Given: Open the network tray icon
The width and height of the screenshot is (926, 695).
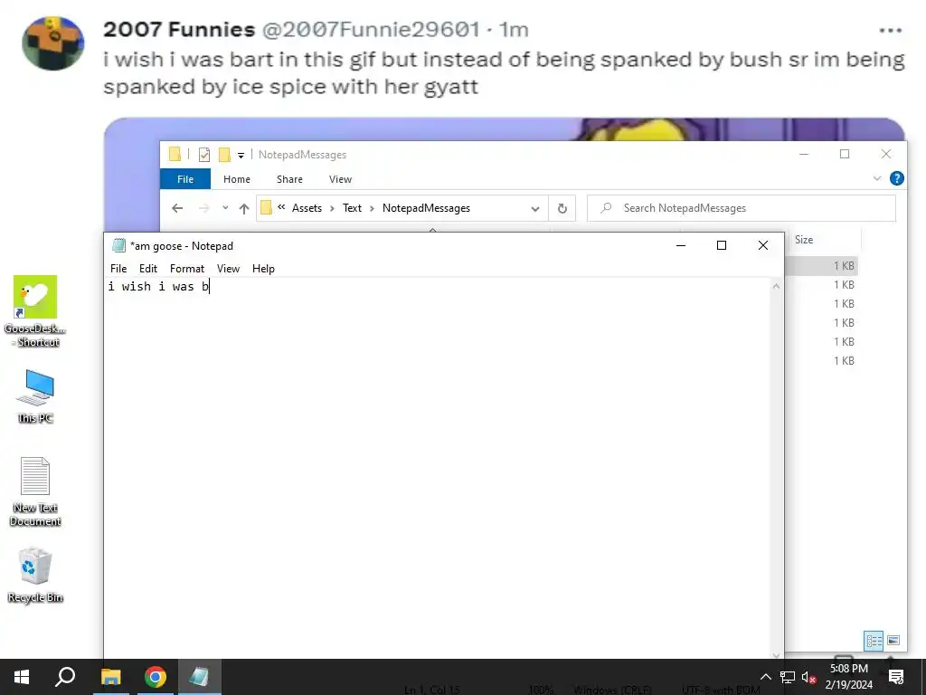Looking at the screenshot, I should pos(788,677).
